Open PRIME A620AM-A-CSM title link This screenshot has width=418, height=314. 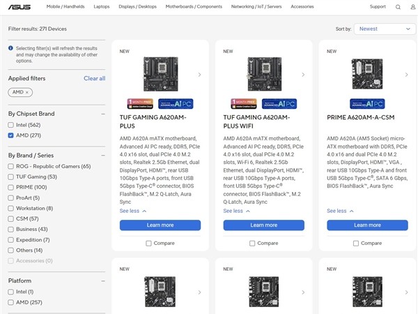coord(361,117)
